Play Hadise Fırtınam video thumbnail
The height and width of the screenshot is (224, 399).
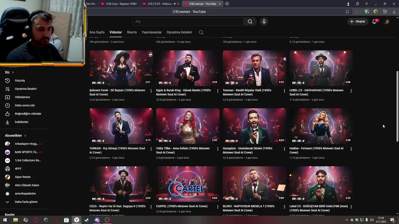pos(321,126)
